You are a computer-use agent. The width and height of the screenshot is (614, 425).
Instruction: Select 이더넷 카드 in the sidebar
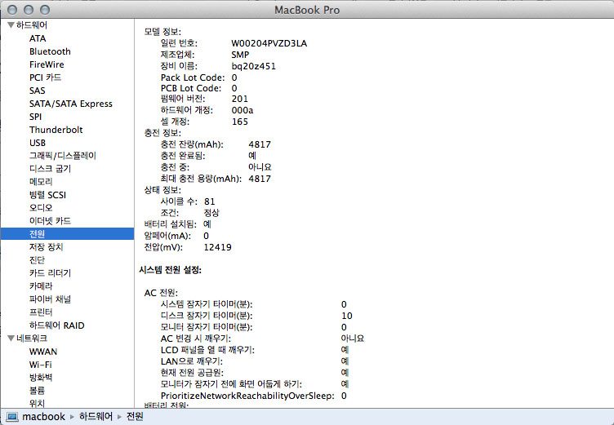pos(50,221)
